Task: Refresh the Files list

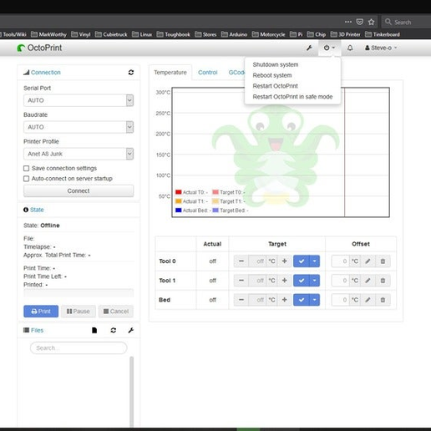Action: [114, 330]
